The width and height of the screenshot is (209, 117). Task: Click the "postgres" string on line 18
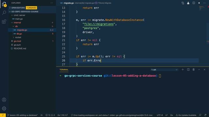tap(90, 28)
